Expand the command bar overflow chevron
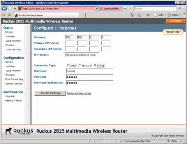 [x=184, y=14]
